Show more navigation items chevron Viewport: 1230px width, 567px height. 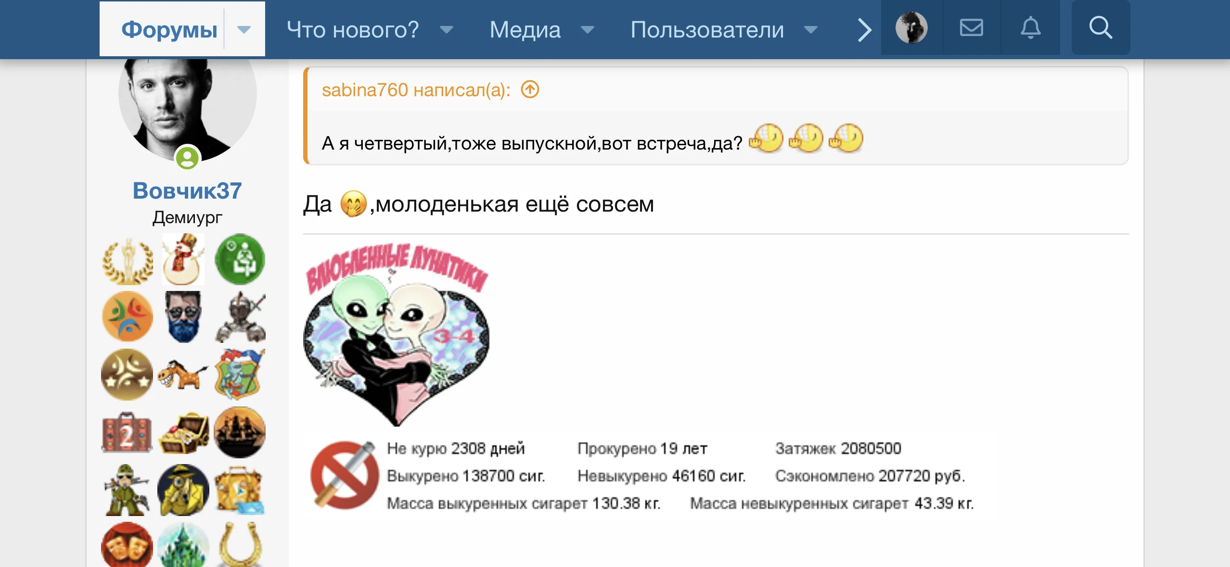(865, 30)
